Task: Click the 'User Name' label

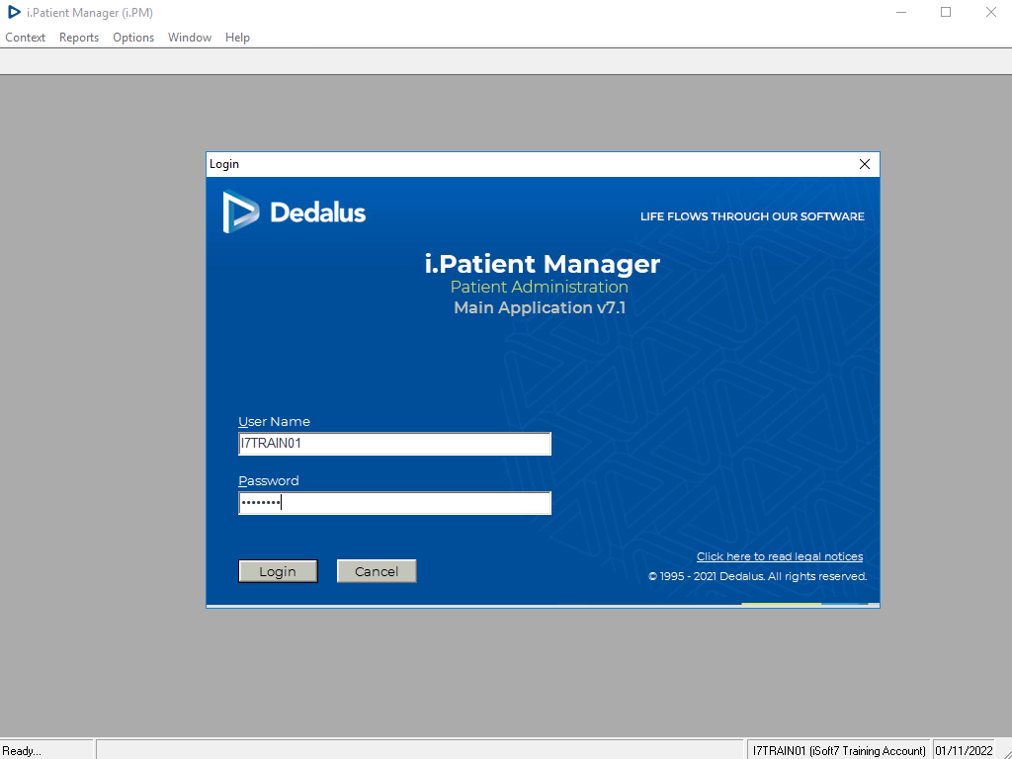Action: click(x=275, y=421)
